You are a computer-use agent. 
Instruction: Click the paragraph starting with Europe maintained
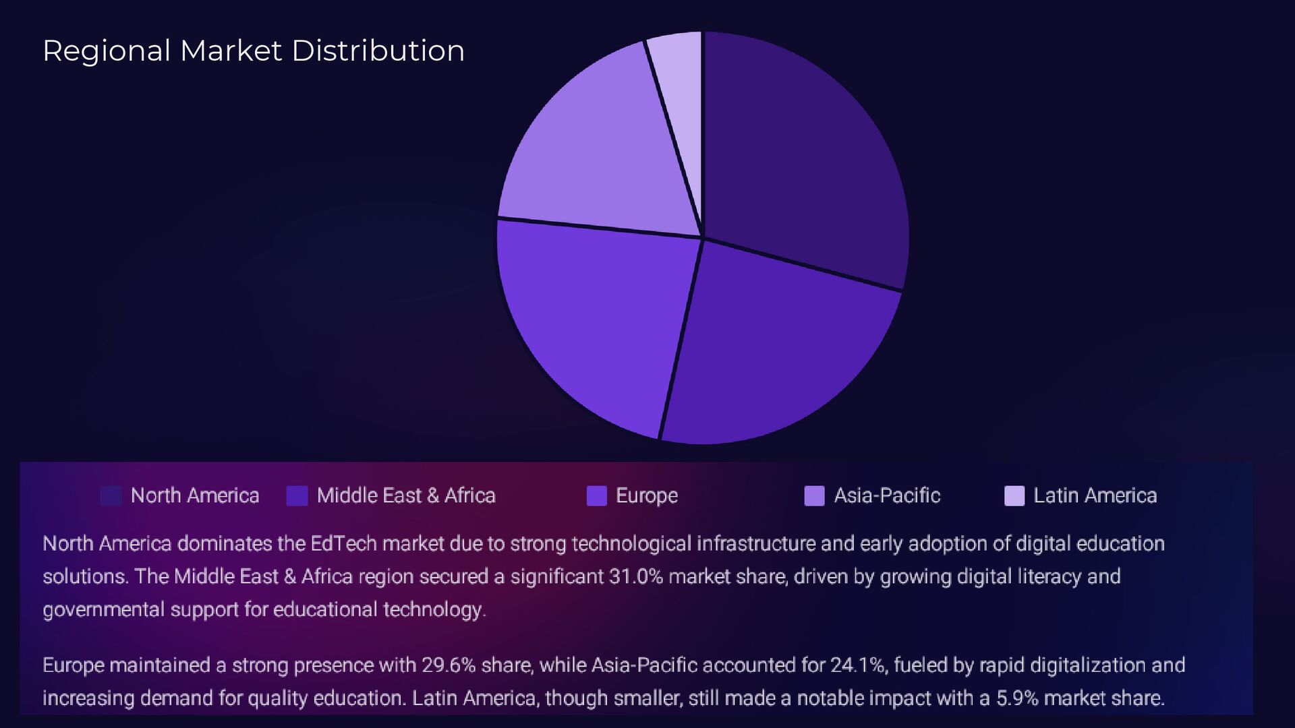(612, 681)
